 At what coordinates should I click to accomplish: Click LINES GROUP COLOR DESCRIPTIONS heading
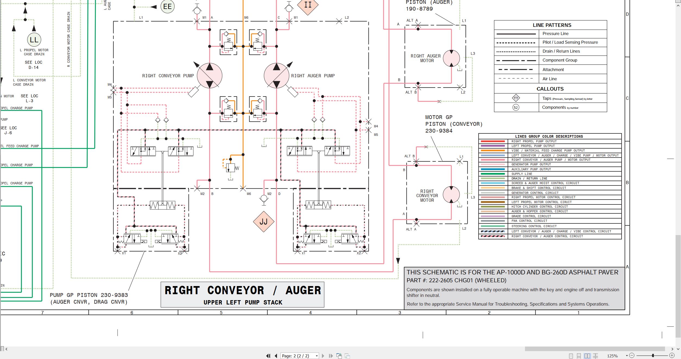tap(549, 136)
